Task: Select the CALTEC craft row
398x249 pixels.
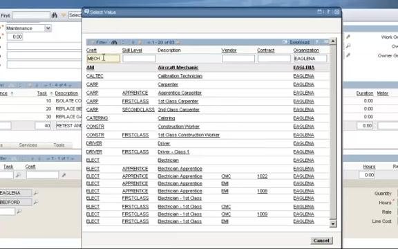Action: coord(95,76)
